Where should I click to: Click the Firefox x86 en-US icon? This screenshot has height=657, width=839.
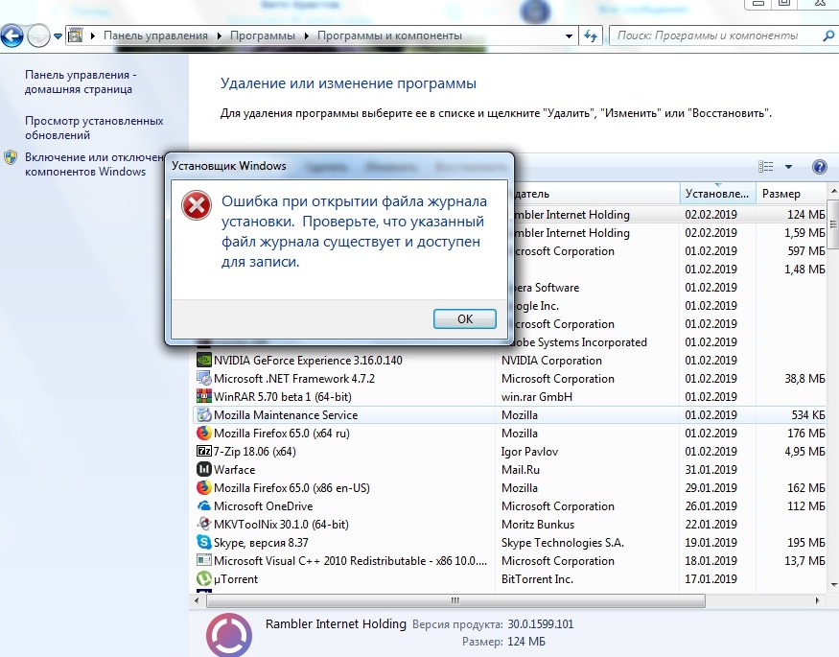click(204, 487)
